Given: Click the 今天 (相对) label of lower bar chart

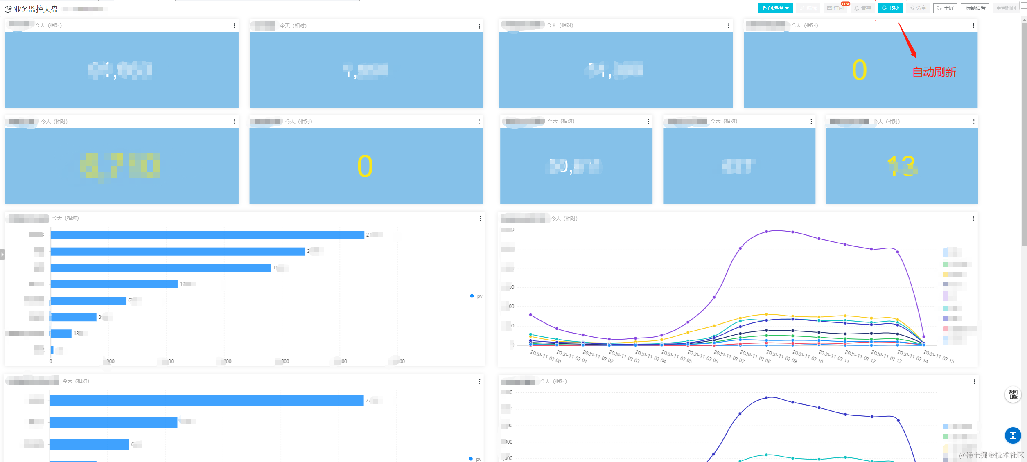Looking at the screenshot, I should pyautogui.click(x=76, y=381).
